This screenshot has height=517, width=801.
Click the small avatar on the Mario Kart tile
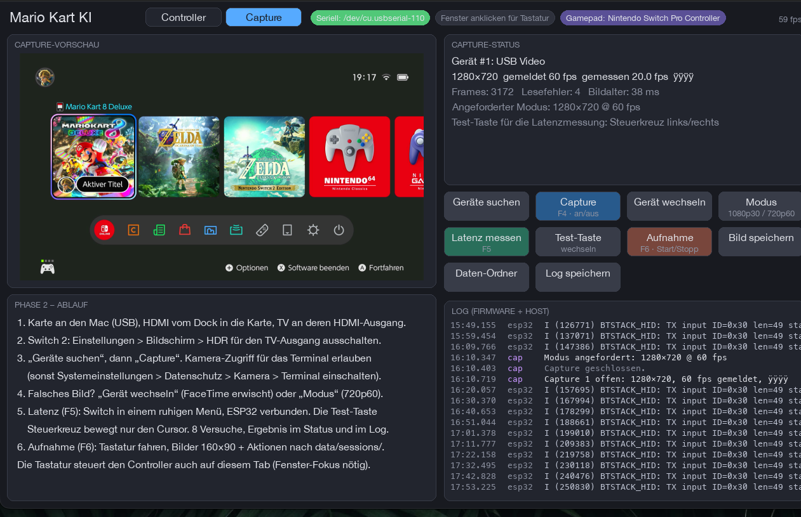66,185
